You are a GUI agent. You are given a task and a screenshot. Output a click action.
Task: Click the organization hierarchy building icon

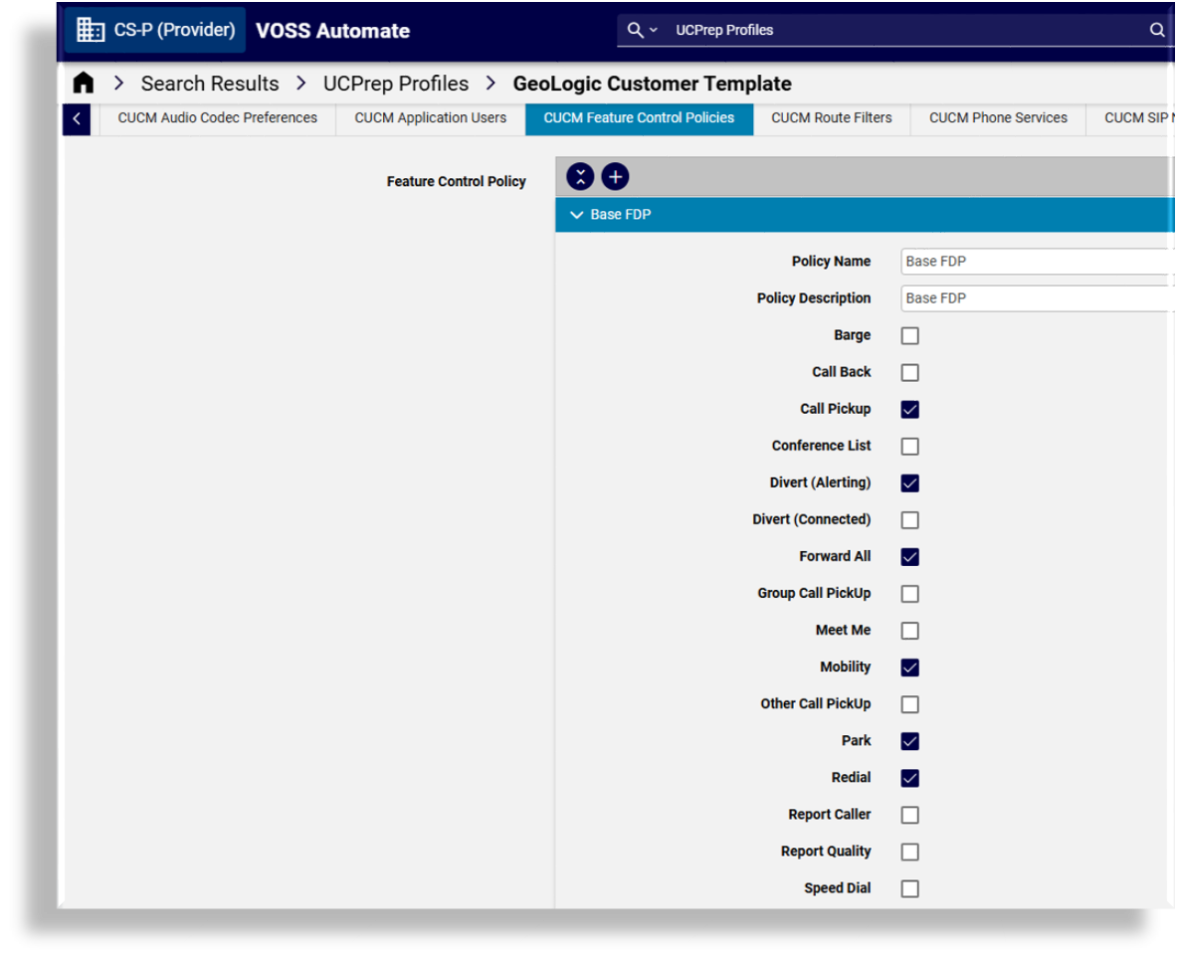[91, 30]
